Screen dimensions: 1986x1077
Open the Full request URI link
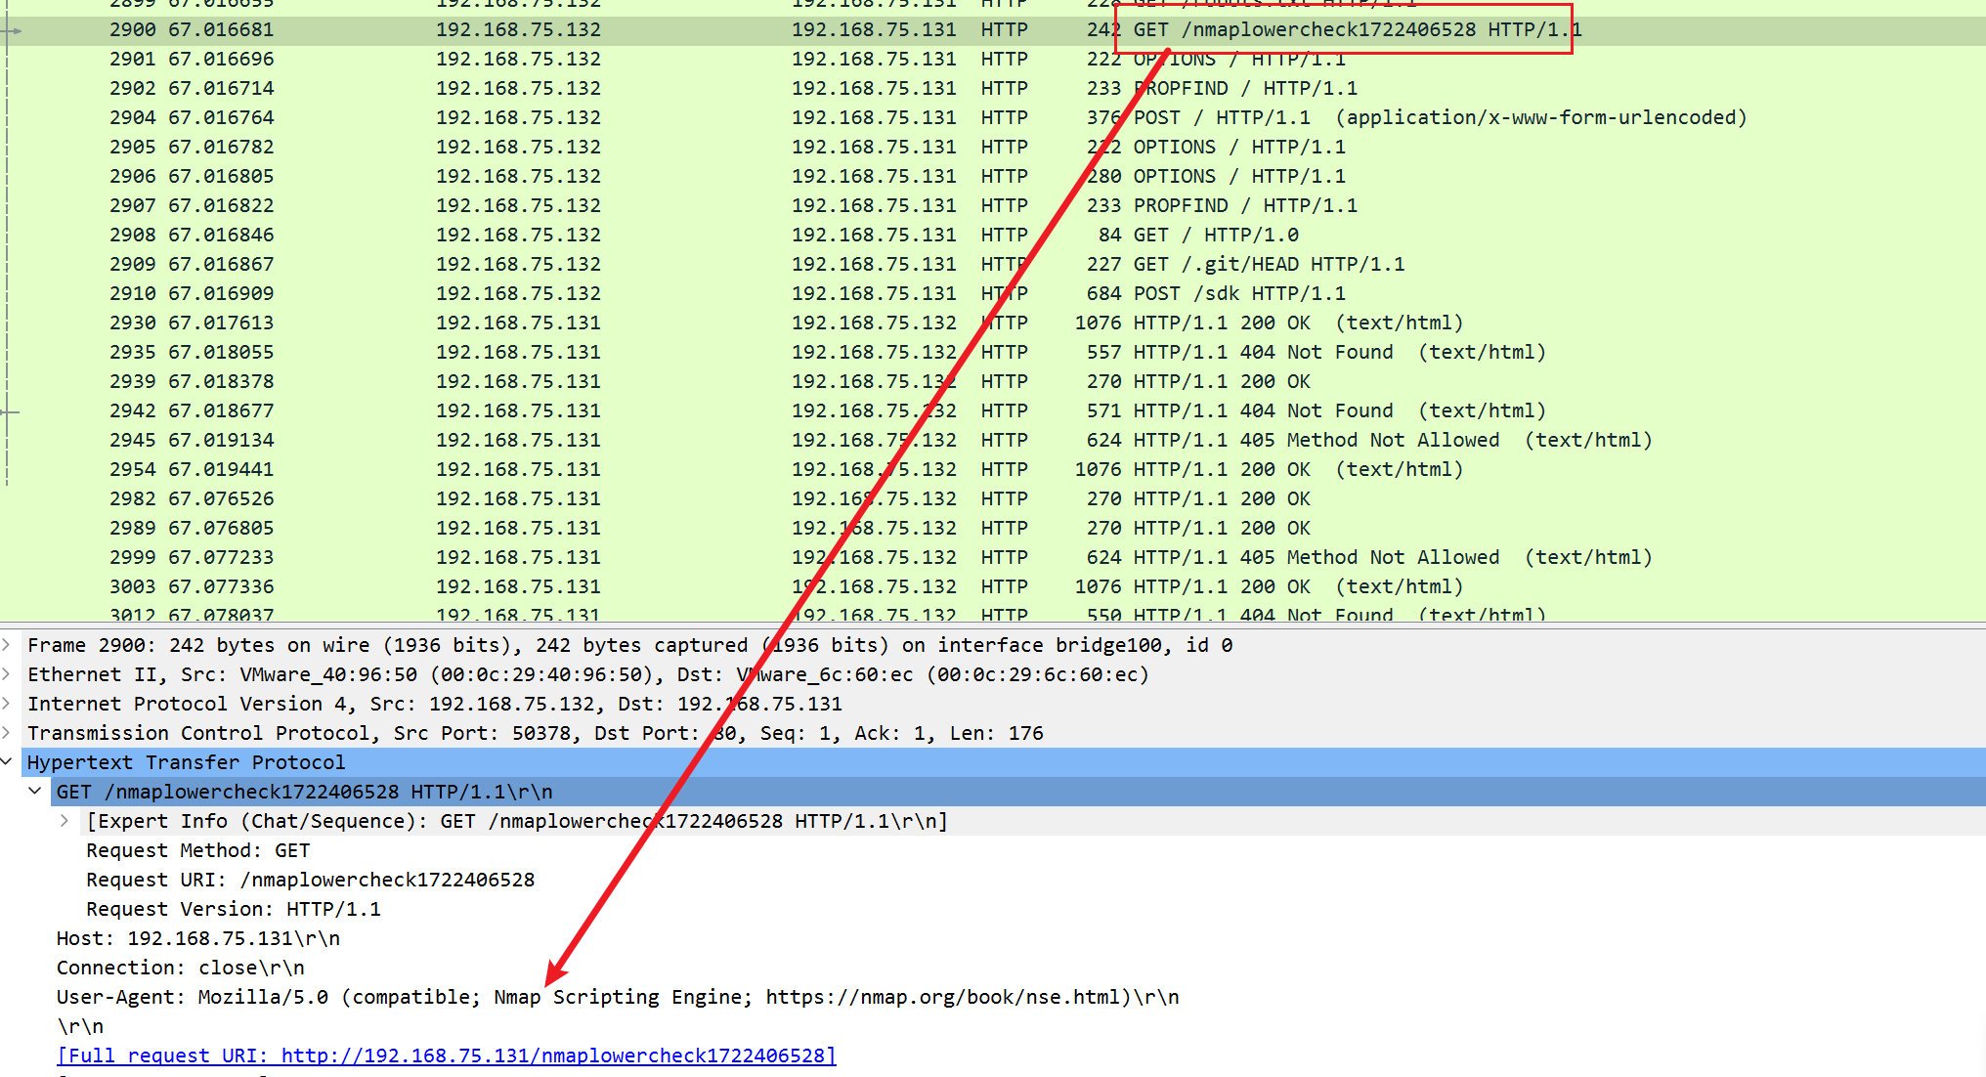[447, 1055]
